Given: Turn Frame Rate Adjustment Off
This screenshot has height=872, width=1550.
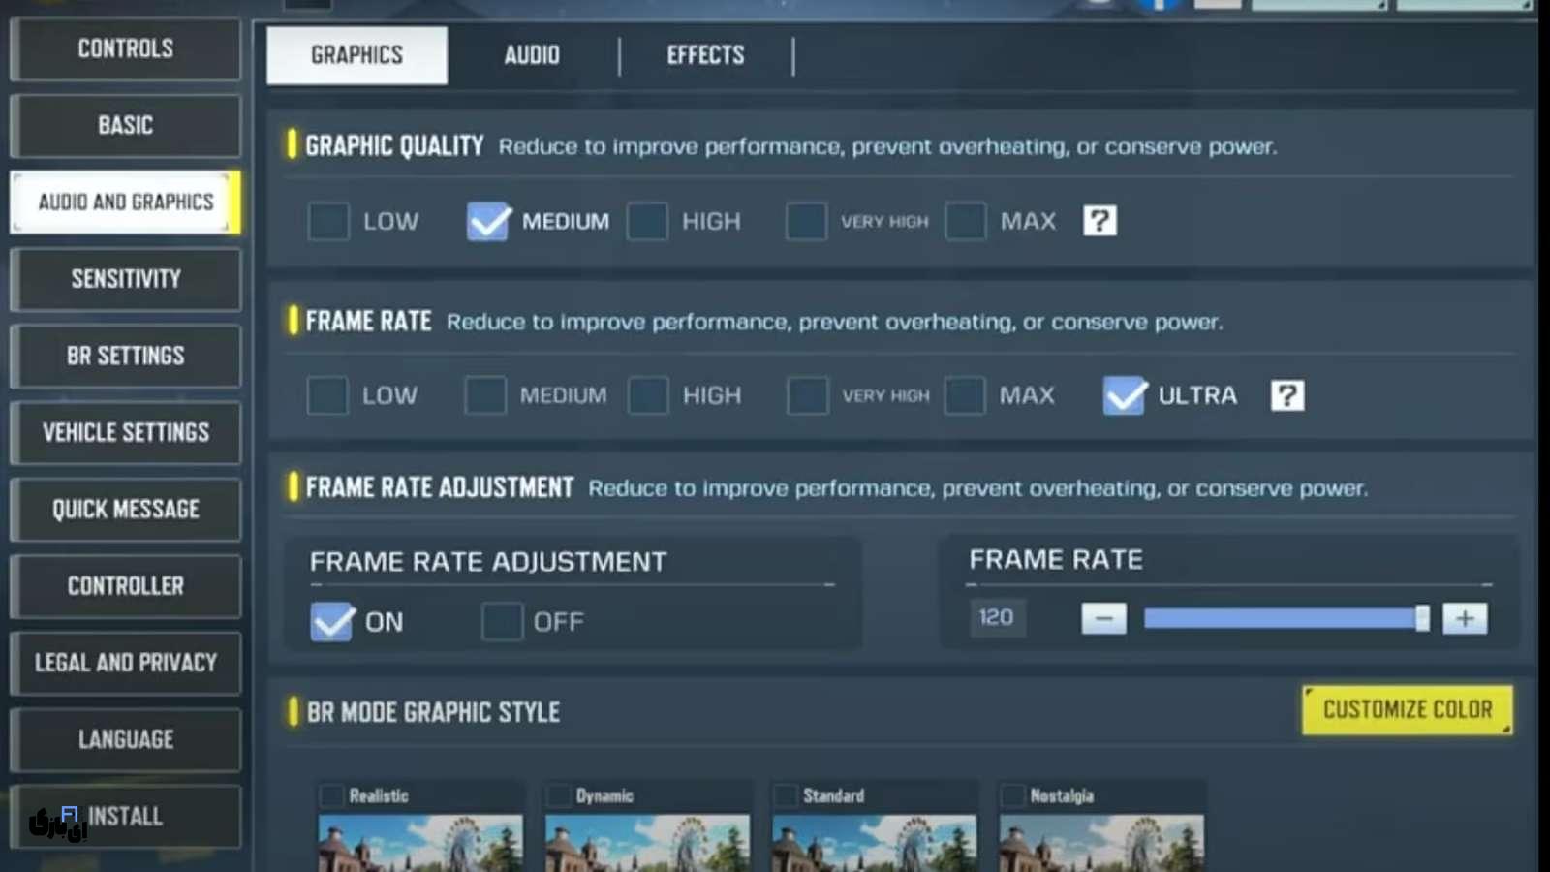Looking at the screenshot, I should pos(502,622).
